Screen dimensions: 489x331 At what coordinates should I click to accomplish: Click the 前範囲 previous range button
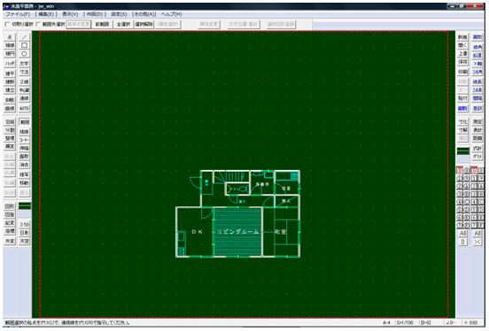coord(102,24)
